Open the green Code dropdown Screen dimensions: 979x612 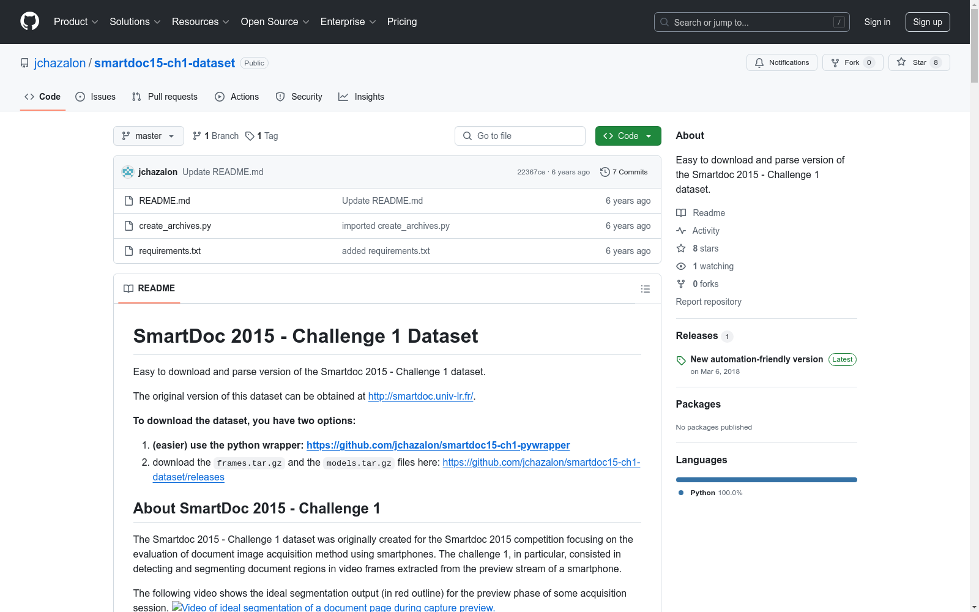click(x=628, y=136)
